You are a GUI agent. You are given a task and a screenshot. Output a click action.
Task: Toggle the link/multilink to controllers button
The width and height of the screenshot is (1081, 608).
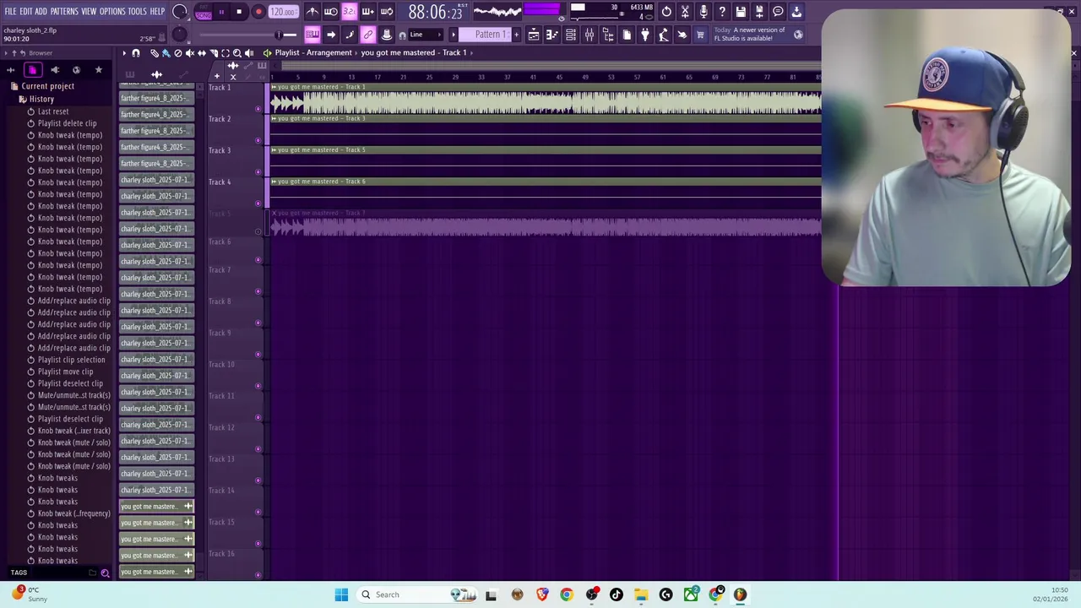pos(367,35)
